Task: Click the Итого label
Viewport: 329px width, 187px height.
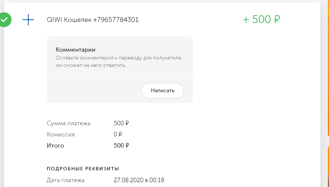Action: pos(55,146)
